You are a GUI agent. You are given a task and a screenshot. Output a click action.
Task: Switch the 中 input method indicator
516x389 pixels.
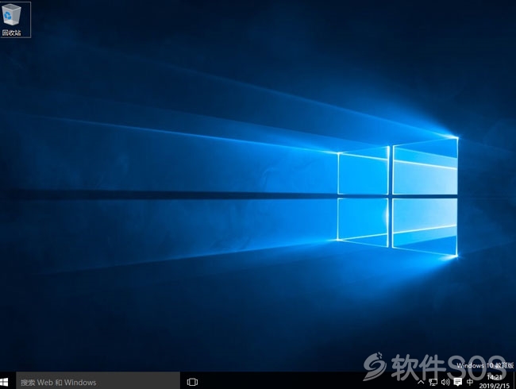(x=470, y=382)
